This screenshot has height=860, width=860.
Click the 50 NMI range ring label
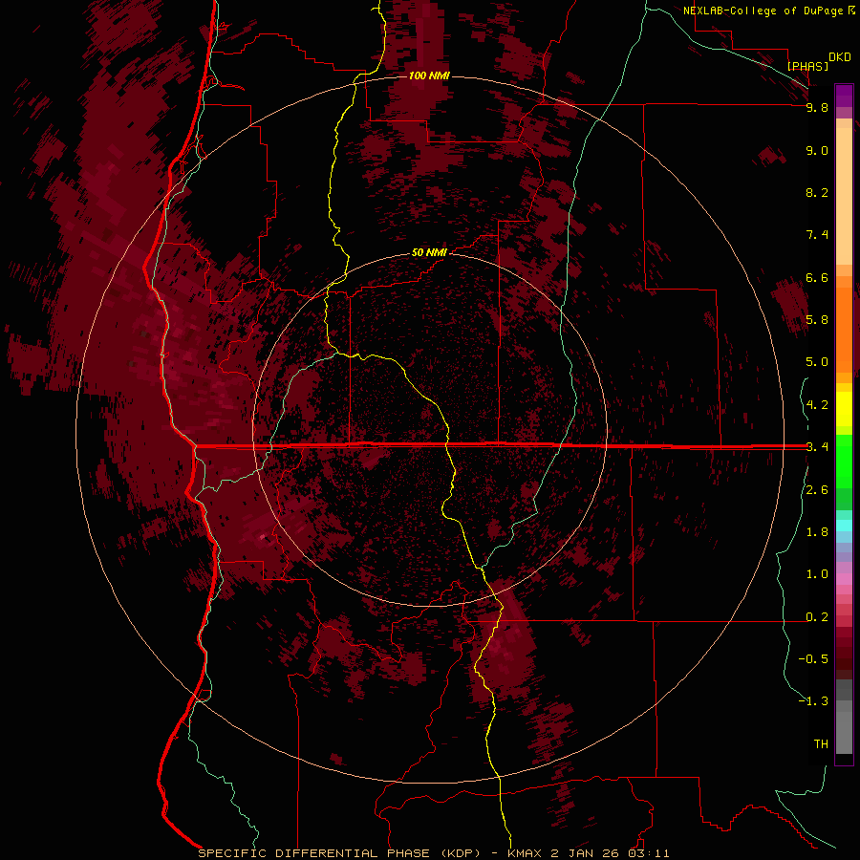click(429, 252)
